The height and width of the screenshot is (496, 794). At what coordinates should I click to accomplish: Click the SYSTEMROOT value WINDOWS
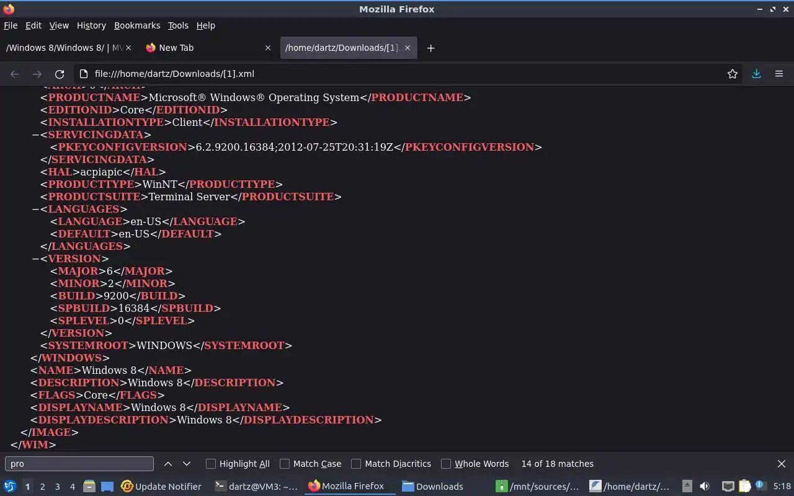tap(164, 345)
